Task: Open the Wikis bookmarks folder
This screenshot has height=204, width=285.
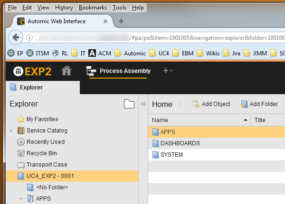Action: click(208, 53)
